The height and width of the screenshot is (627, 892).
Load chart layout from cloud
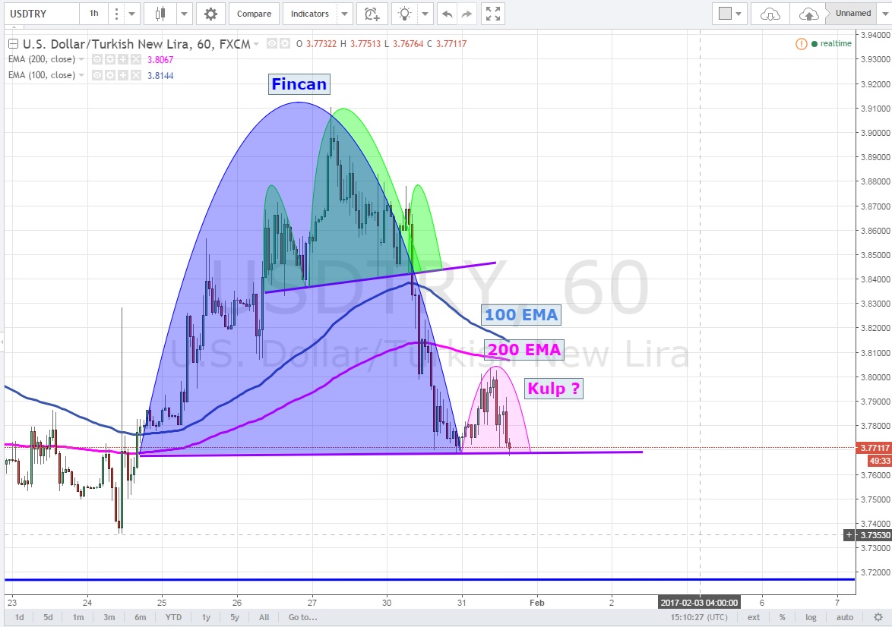tap(770, 14)
